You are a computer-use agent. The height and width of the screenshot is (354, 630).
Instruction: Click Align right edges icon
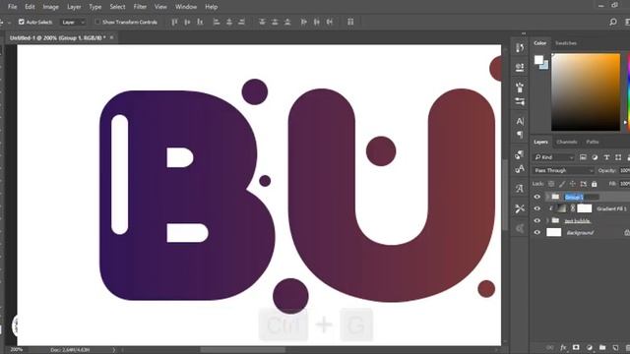tap(241, 22)
